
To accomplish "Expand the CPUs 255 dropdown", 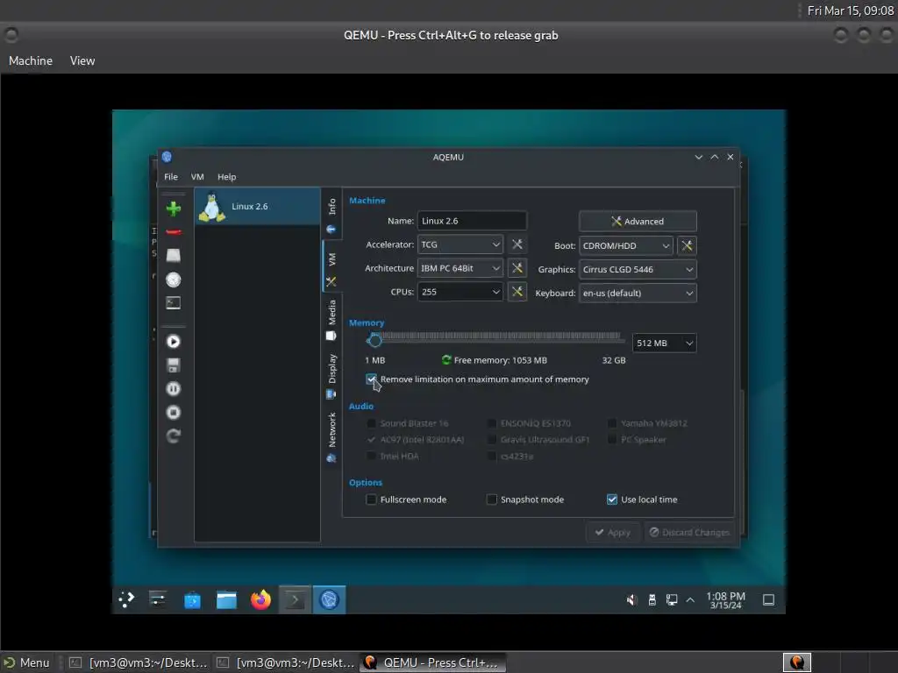I will 460,292.
